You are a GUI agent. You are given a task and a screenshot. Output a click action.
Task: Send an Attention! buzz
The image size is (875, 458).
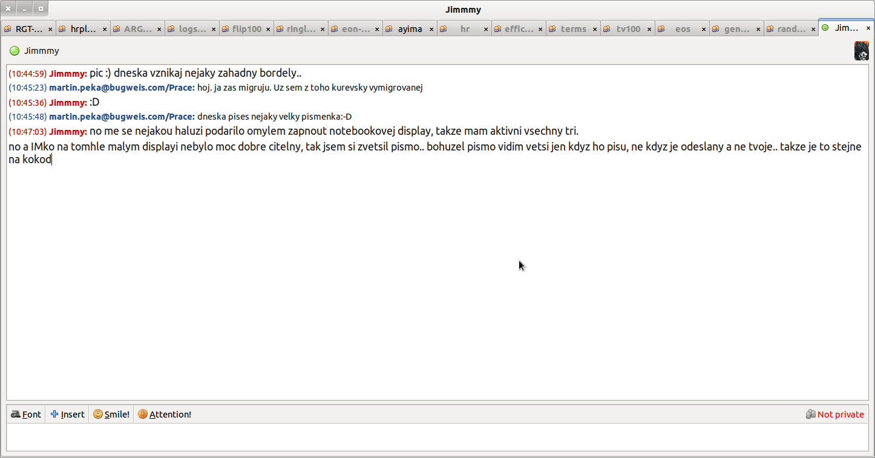point(165,414)
